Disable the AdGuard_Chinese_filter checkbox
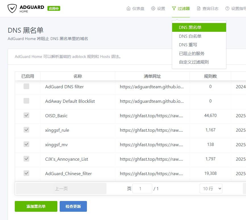The height and width of the screenshot is (220, 246). pos(26,173)
